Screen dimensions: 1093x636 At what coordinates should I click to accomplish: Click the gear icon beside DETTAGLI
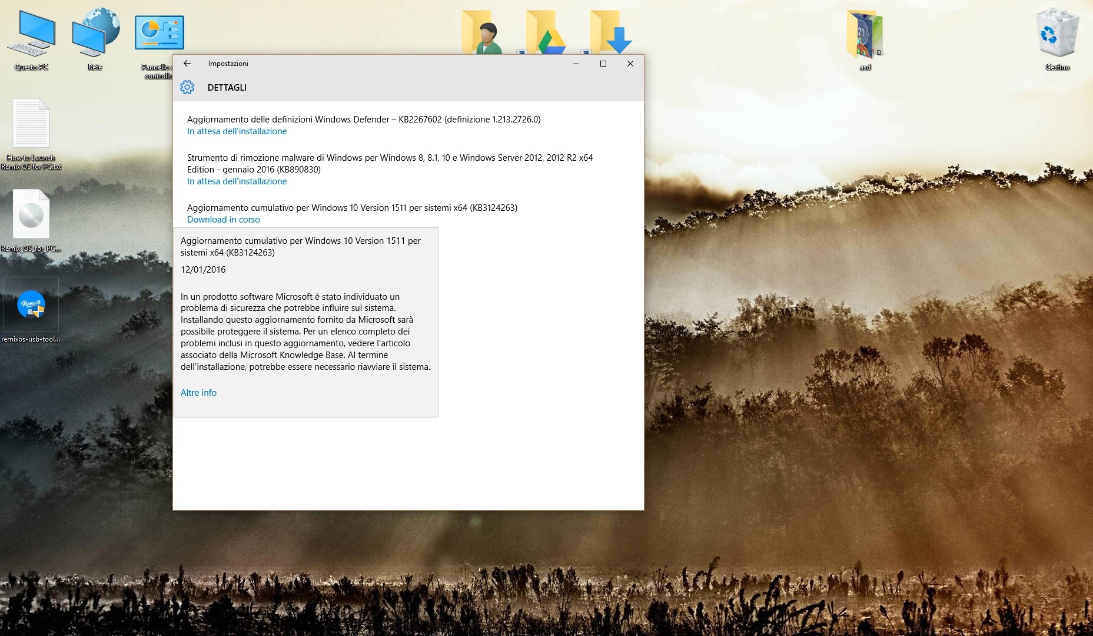[187, 87]
